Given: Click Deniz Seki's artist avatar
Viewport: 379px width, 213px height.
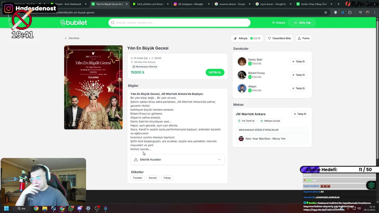Looking at the screenshot, I should point(242,62).
